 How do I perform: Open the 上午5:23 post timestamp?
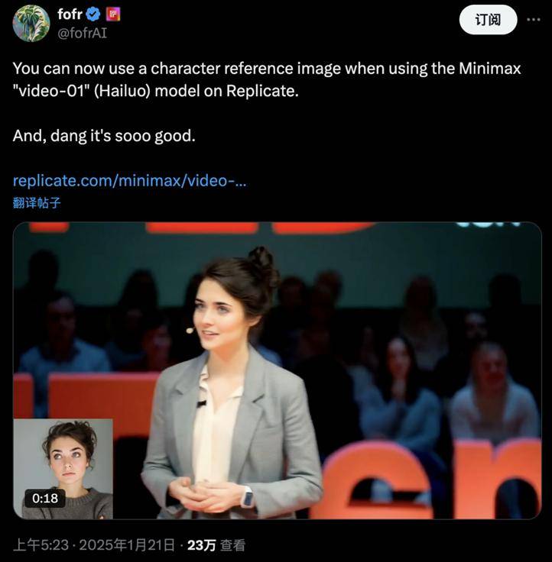pos(41,545)
